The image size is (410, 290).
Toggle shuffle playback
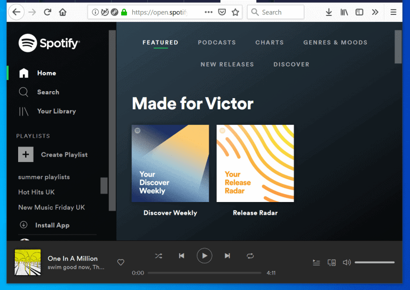(159, 256)
